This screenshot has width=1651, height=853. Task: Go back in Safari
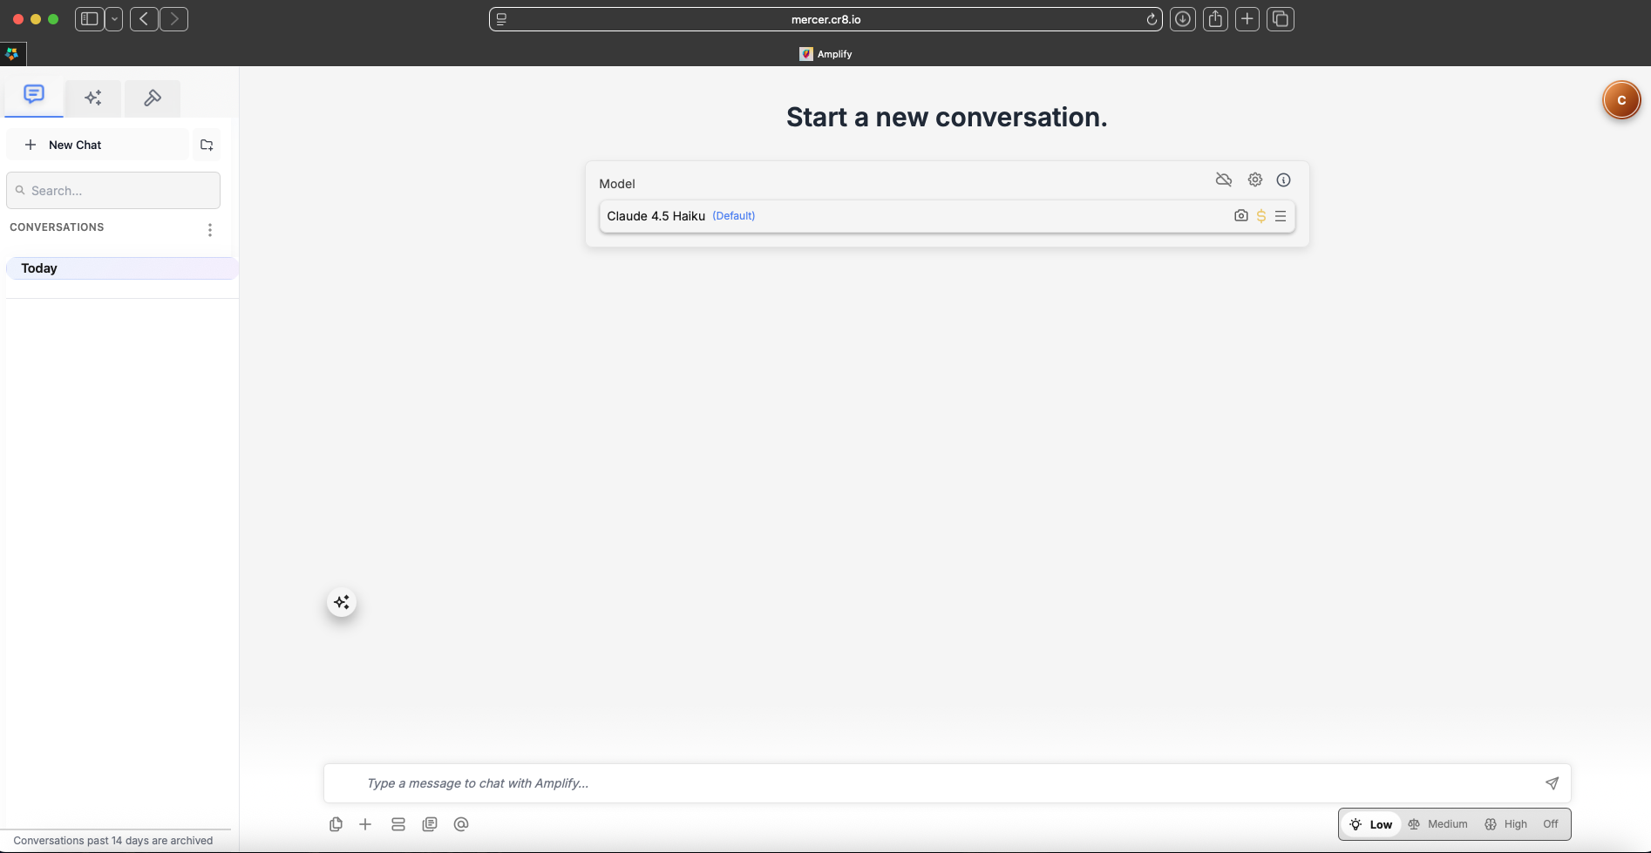[x=144, y=19]
